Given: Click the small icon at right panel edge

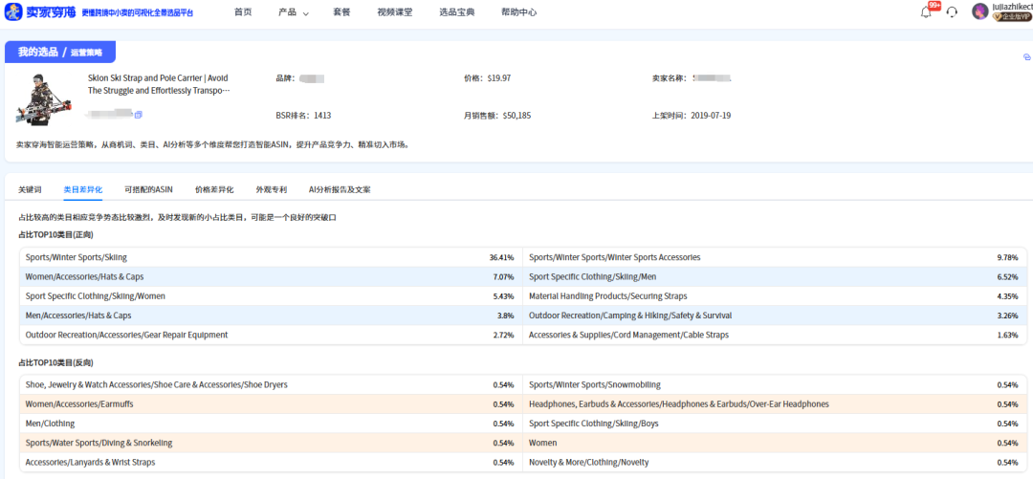Looking at the screenshot, I should click(x=1026, y=57).
